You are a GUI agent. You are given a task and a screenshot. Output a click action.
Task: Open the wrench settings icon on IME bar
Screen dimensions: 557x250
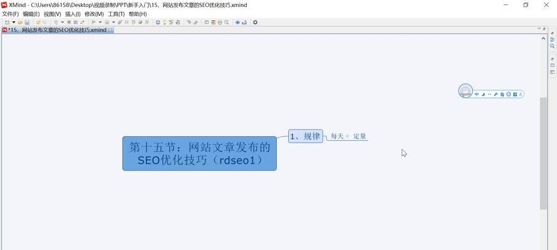[496, 94]
